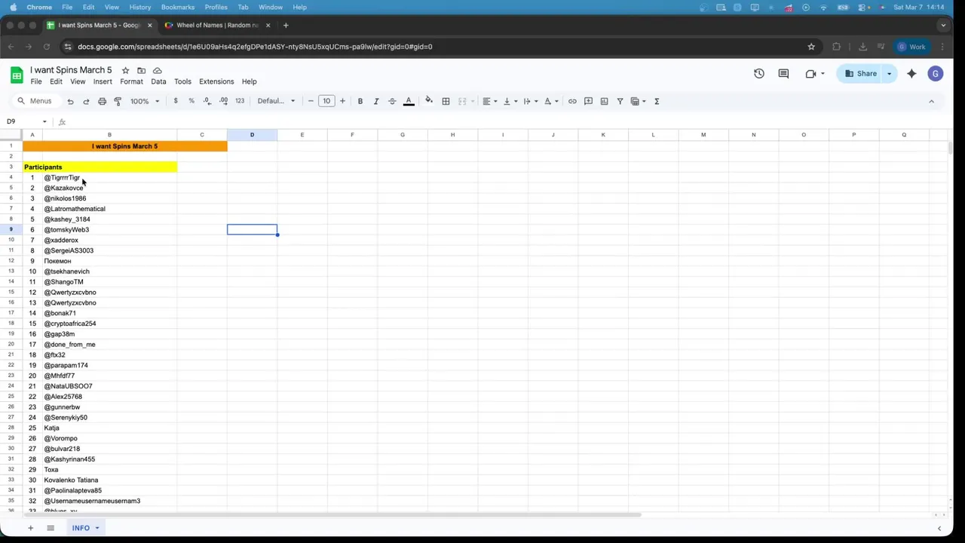The height and width of the screenshot is (543, 965).
Task: Click the Share button
Action: 861,73
